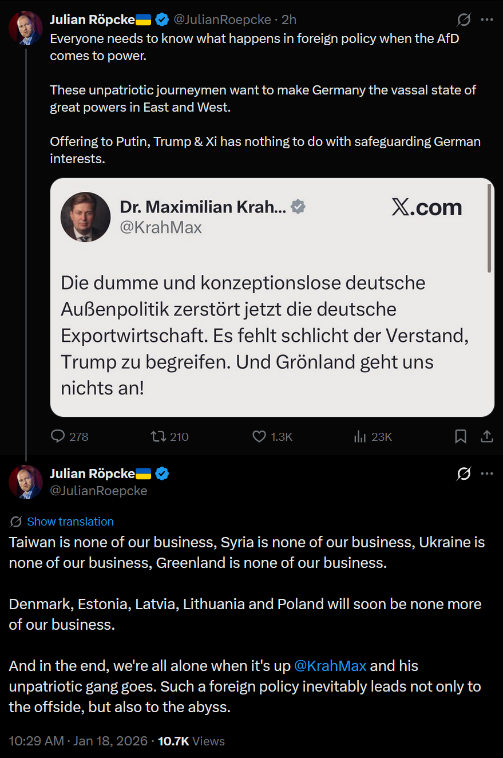Like the tweet with 1.3K likes
The height and width of the screenshot is (758, 503).
[x=259, y=437]
